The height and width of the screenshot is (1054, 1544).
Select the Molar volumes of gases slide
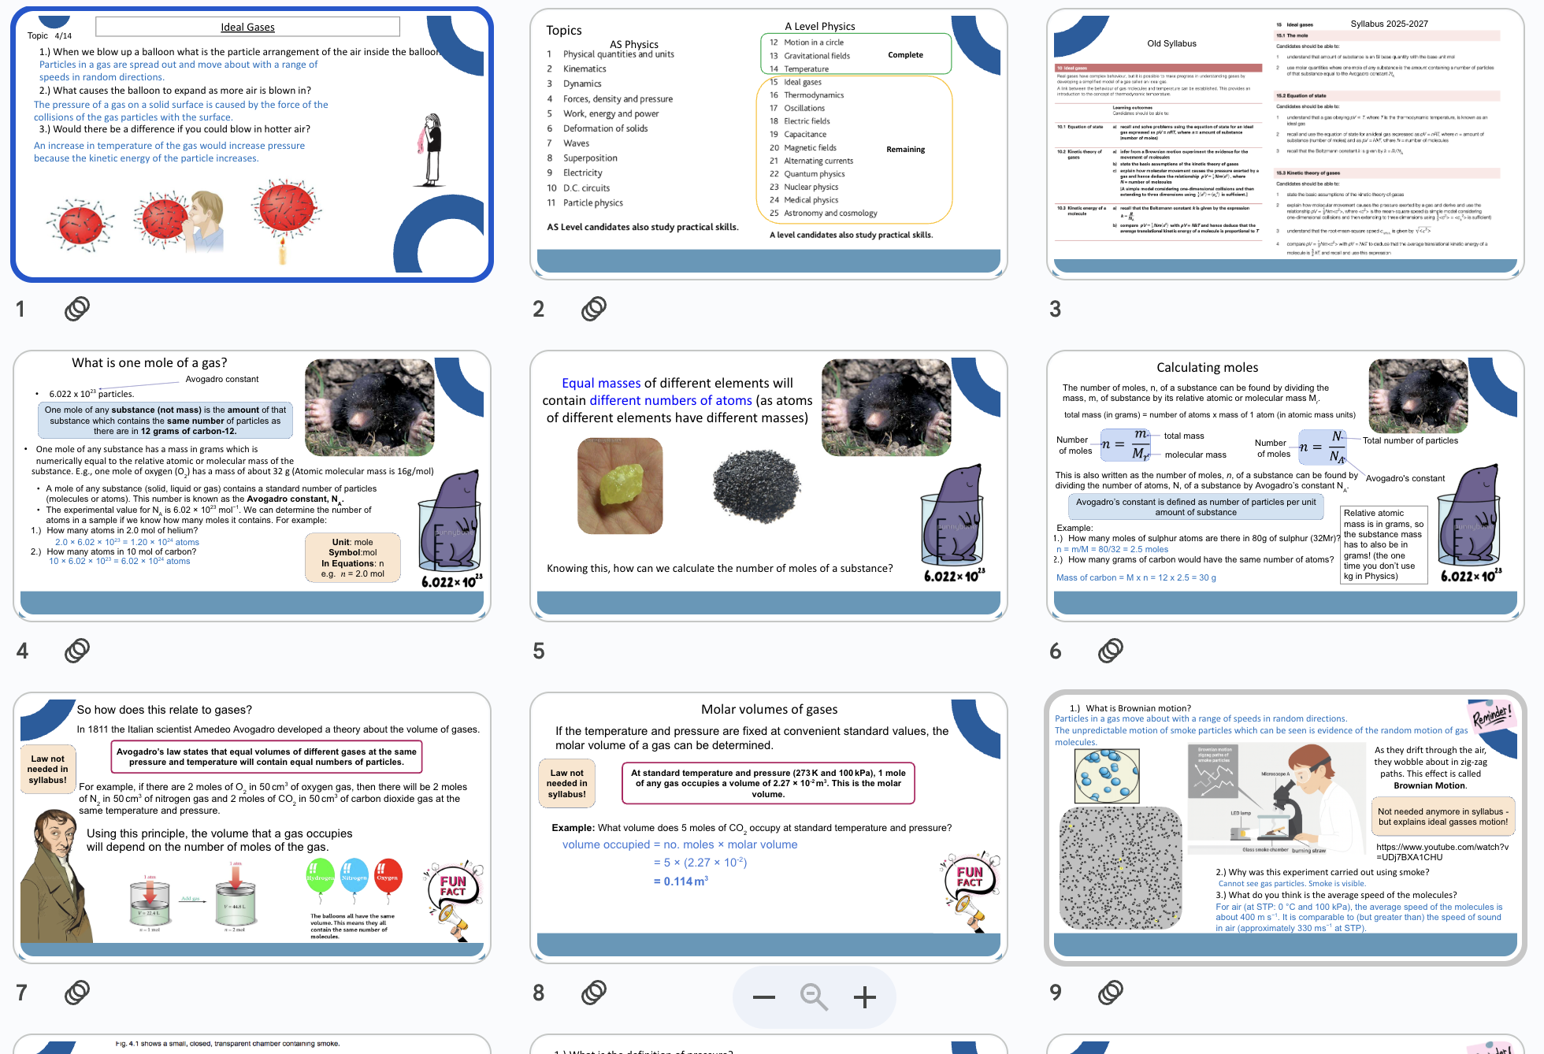(x=768, y=827)
